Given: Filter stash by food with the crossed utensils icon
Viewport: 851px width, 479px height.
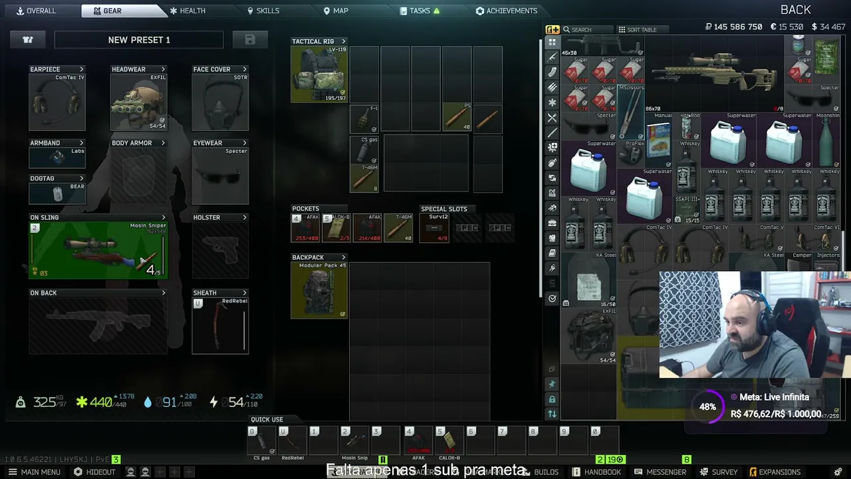Looking at the screenshot, I should click(552, 118).
